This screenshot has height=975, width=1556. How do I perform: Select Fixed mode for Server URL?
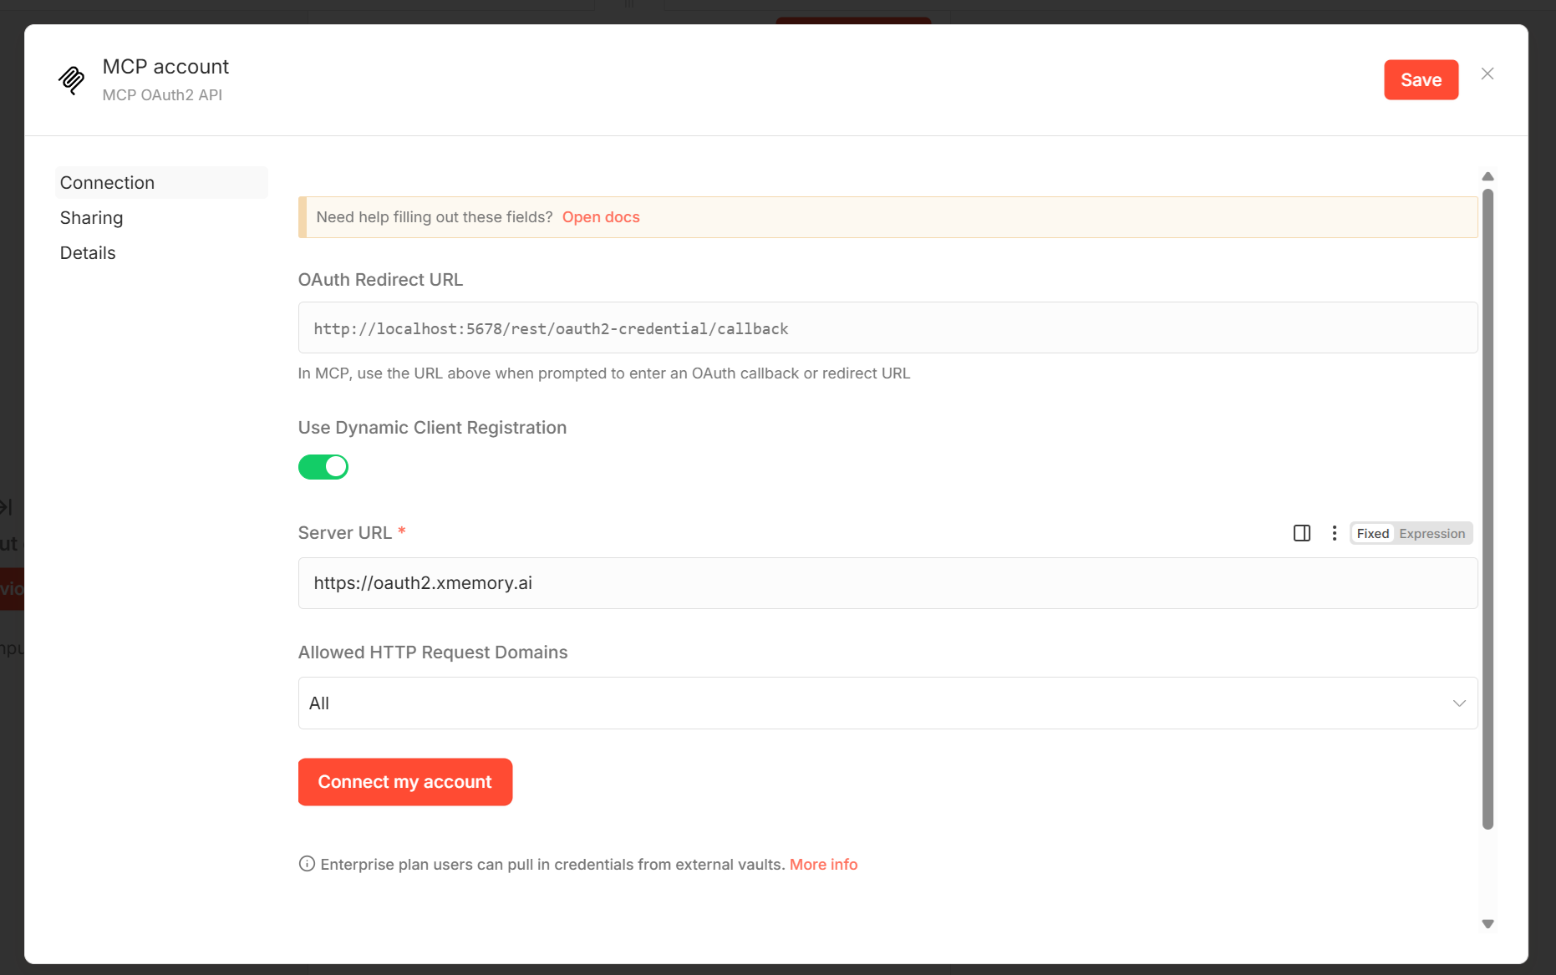tap(1372, 533)
